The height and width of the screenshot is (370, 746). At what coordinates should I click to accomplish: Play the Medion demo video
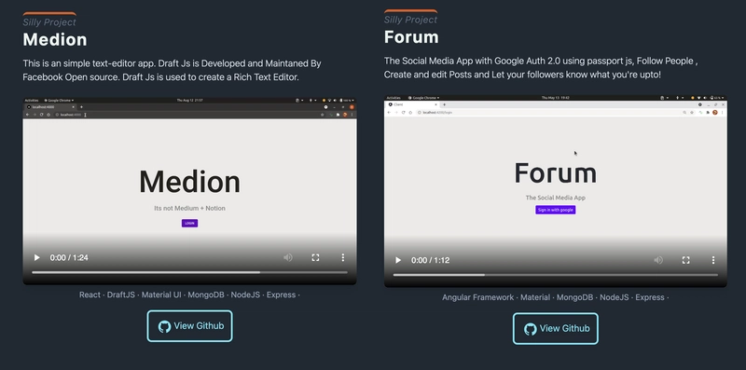click(x=36, y=258)
